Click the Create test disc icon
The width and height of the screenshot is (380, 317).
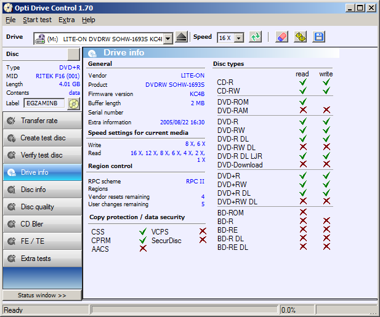tap(11, 138)
